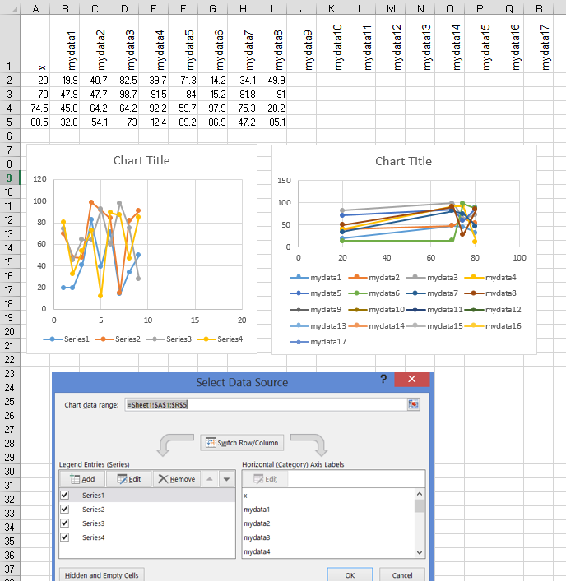Select column A header
The height and width of the screenshot is (581, 566).
35,7
